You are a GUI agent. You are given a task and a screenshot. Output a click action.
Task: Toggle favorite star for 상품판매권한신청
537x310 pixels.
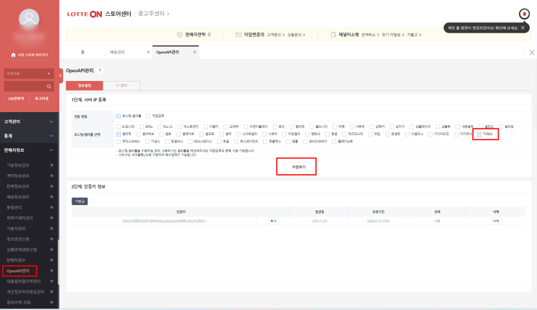pyautogui.click(x=52, y=249)
